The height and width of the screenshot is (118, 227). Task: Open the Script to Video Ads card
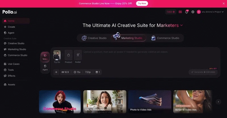pyautogui.click(x=193, y=102)
